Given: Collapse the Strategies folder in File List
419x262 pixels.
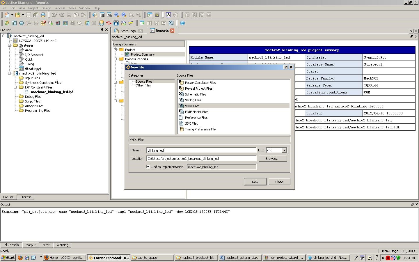Looking at the screenshot, I should pos(10,45).
